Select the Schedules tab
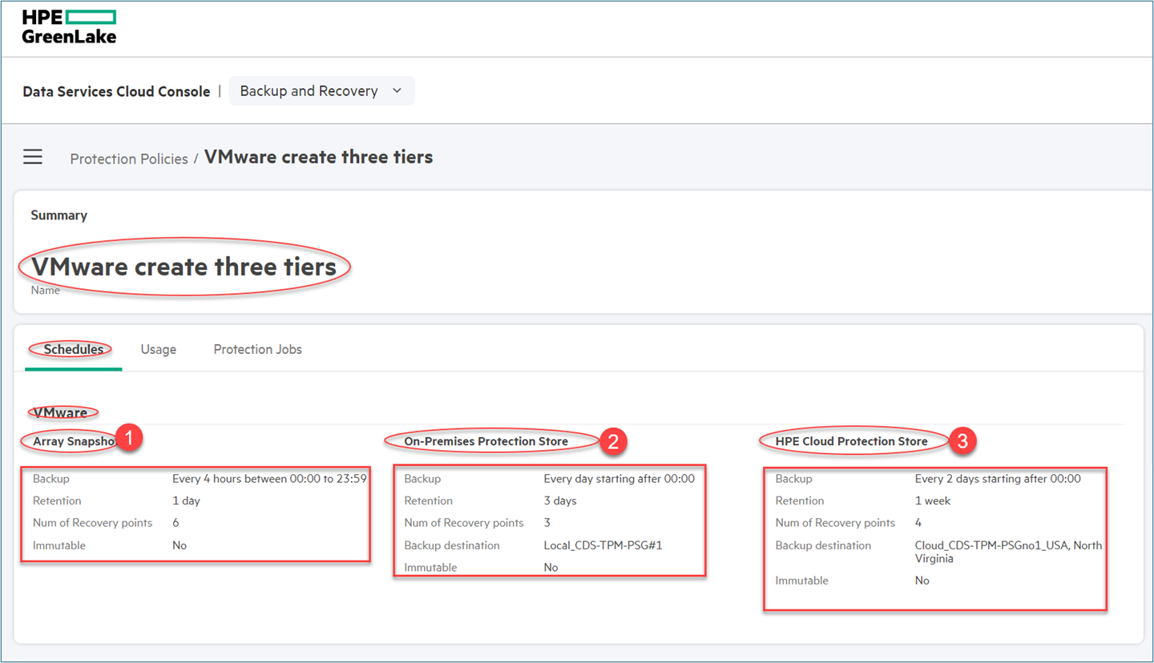This screenshot has width=1154, height=663. 74,349
